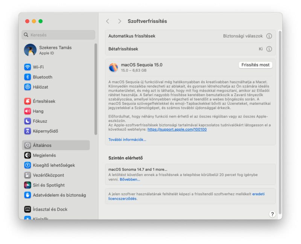The image size is (301, 244).
Task: Open Megjelenés appearance icon
Action: tap(27, 155)
